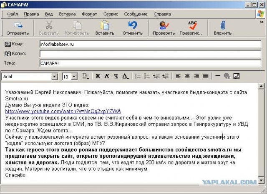The height and width of the screenshot is (194, 267).
Task: Open the Правка menu
Action: pos(31,14)
